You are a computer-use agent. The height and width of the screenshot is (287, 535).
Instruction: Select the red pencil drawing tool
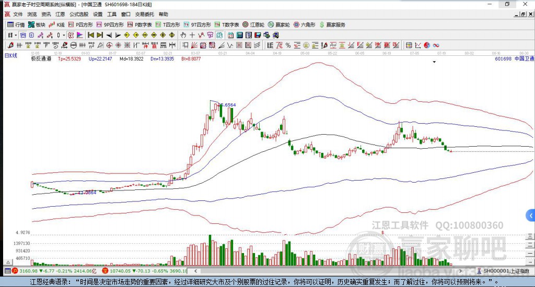click(x=10, y=45)
